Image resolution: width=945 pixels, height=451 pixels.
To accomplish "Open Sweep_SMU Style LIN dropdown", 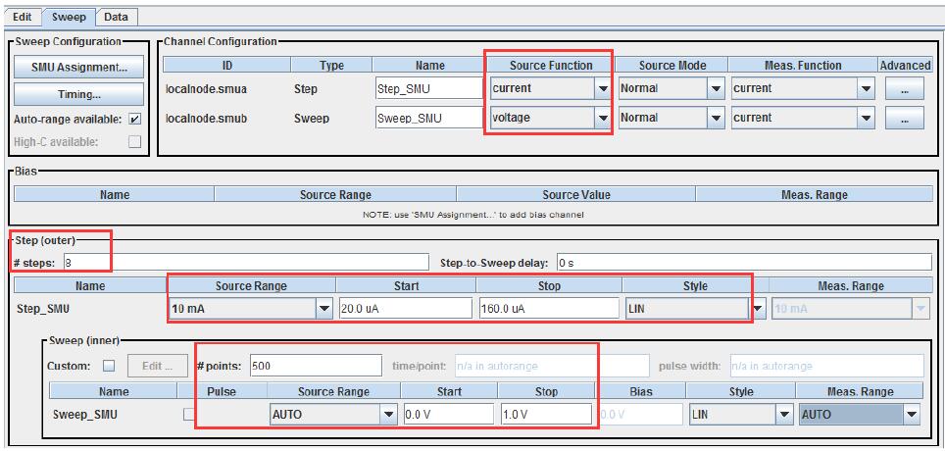I will point(784,415).
